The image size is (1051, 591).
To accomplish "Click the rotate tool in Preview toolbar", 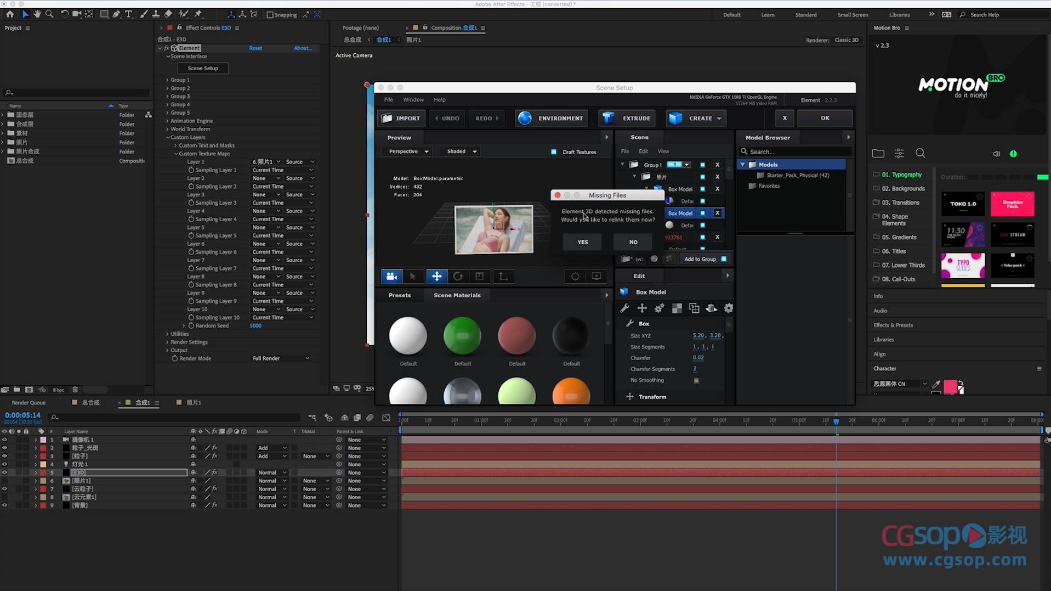I will (458, 277).
